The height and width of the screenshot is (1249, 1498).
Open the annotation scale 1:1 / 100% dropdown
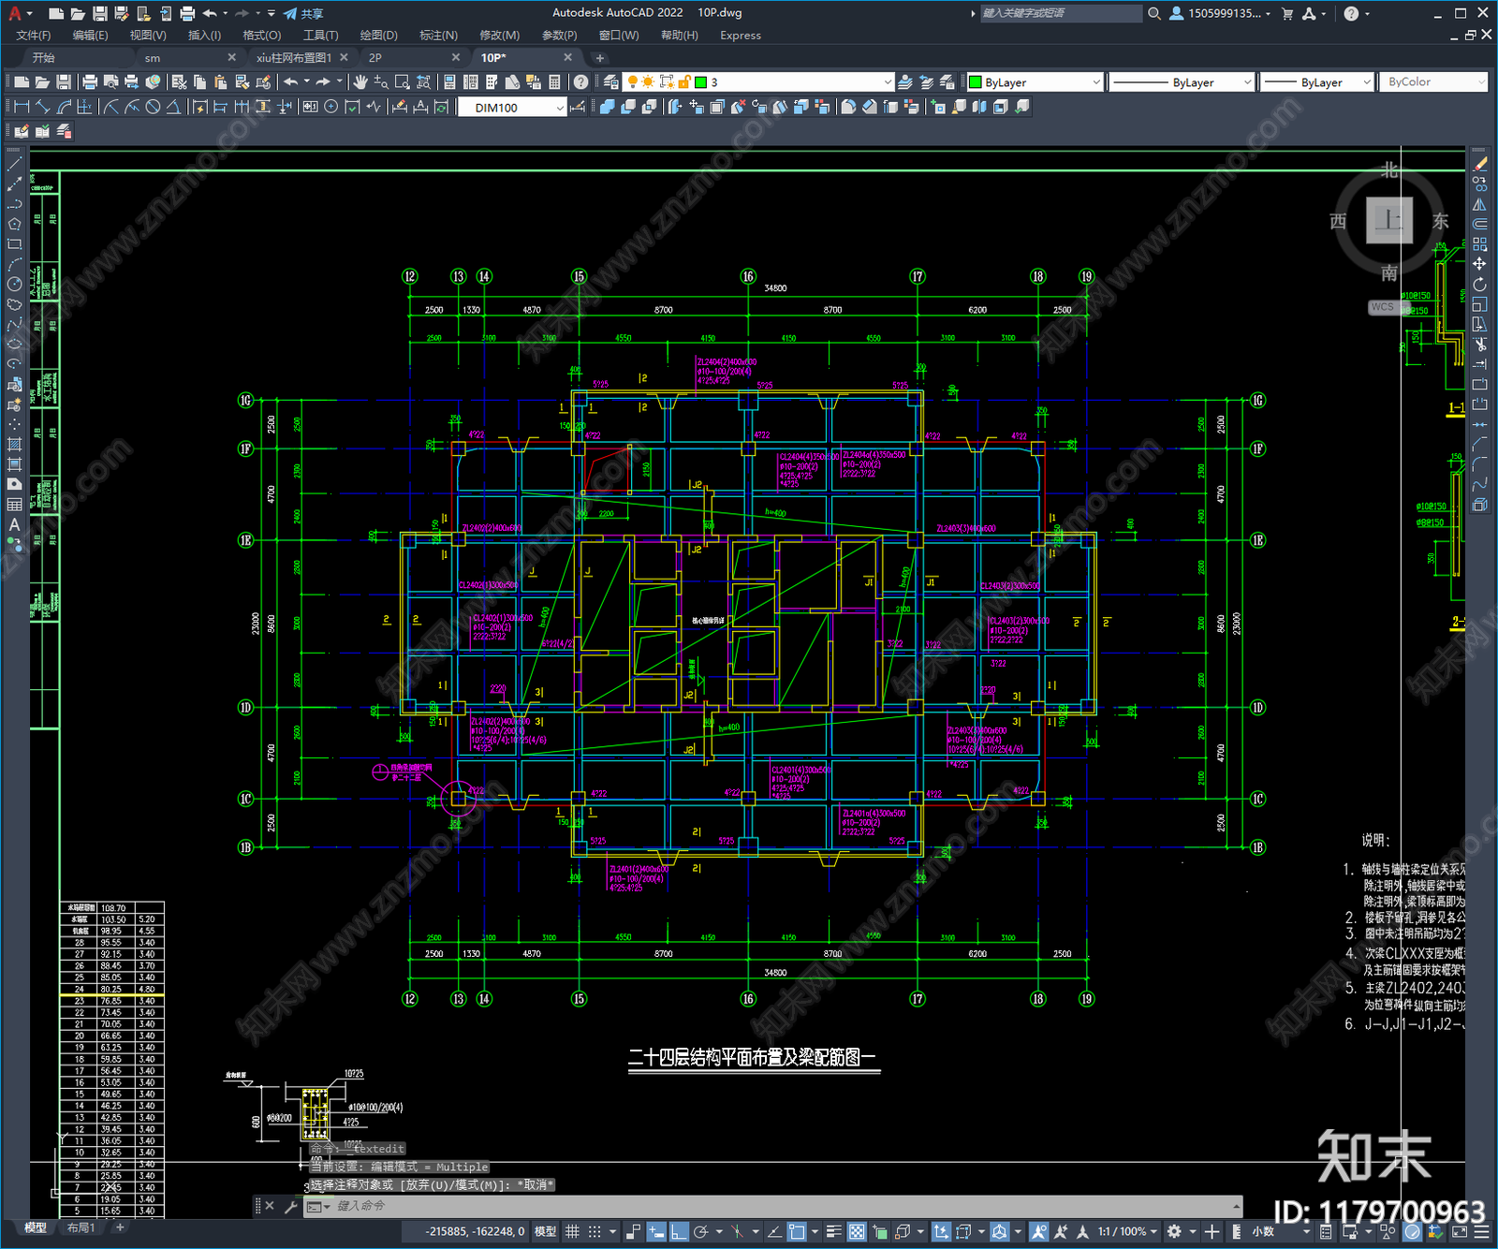[1128, 1231]
